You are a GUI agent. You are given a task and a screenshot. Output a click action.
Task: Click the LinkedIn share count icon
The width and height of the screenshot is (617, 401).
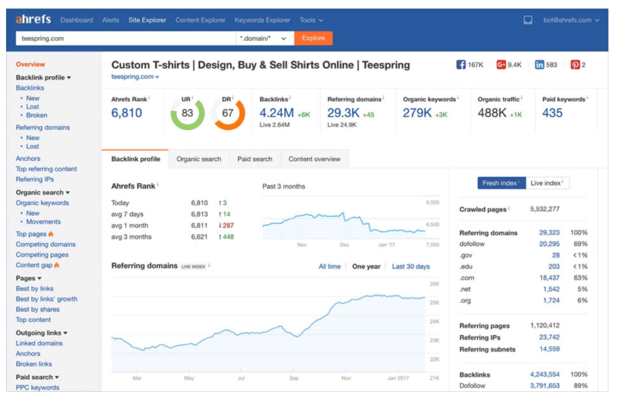[x=539, y=65]
